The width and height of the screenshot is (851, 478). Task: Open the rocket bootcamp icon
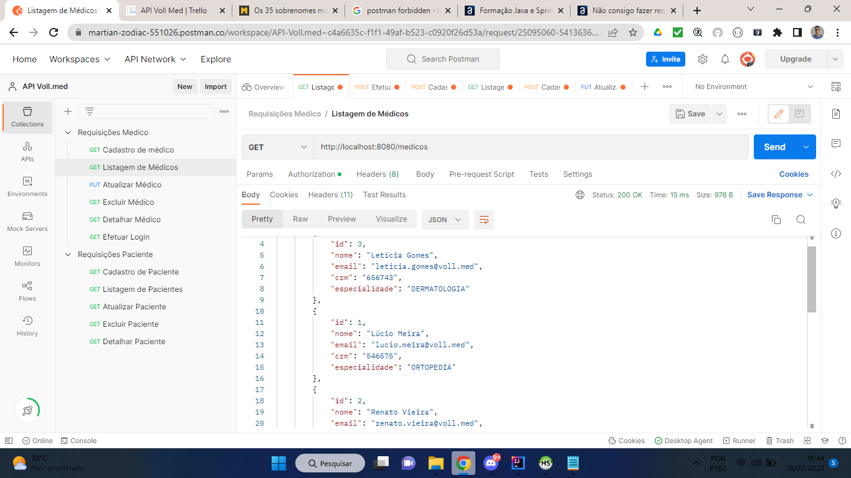point(27,410)
